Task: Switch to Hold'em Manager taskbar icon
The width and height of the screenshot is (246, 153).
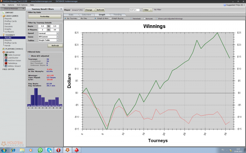Action: tap(67, 150)
